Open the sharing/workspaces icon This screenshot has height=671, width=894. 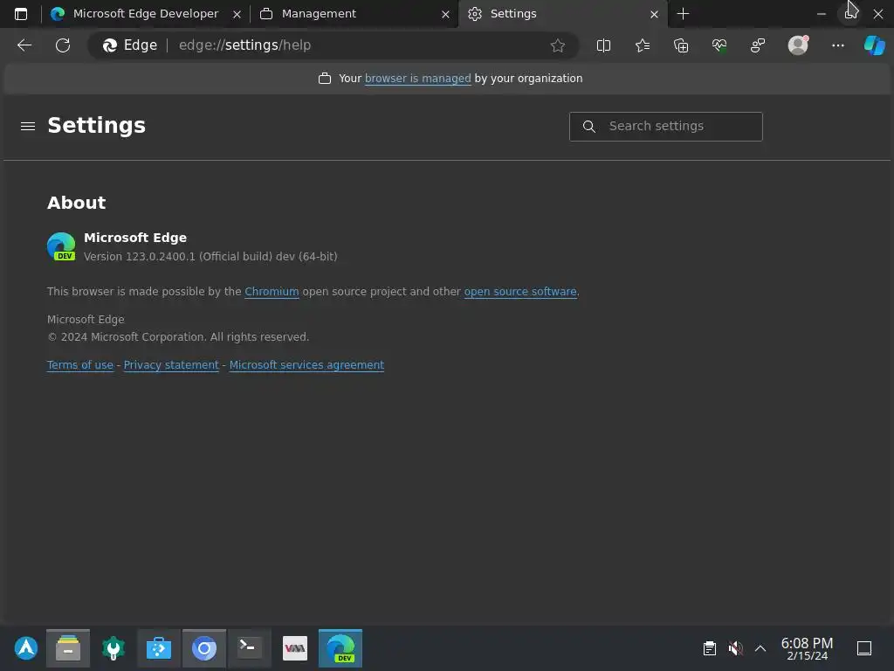point(758,45)
